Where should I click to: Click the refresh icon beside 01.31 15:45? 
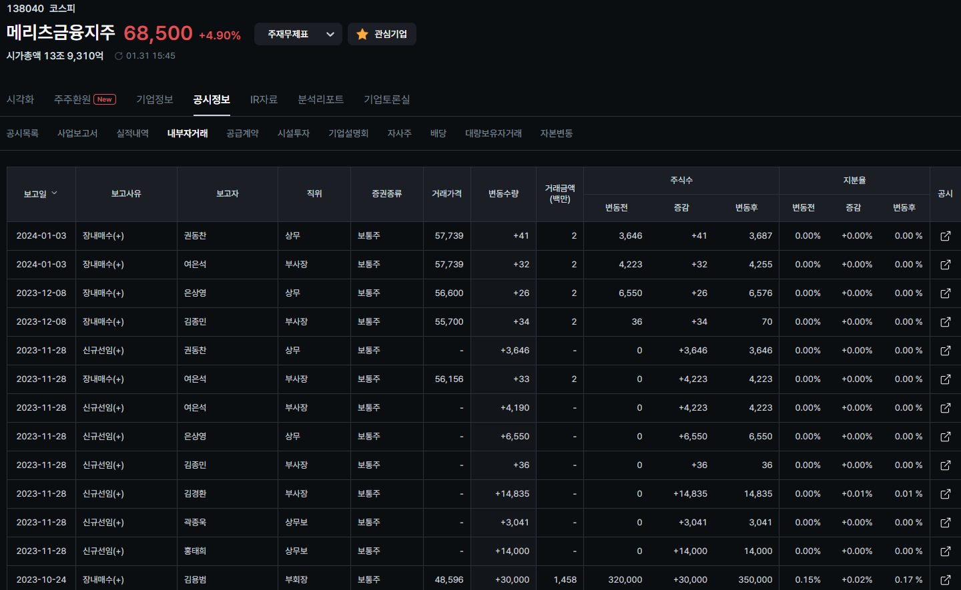[x=119, y=56]
